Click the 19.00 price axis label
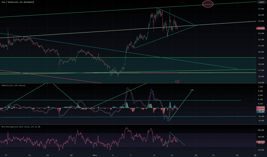 click(x=261, y=58)
